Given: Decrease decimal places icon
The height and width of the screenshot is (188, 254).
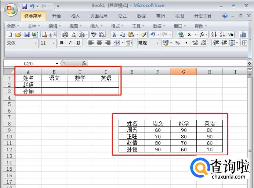Looking at the screenshot, I should (203, 43).
